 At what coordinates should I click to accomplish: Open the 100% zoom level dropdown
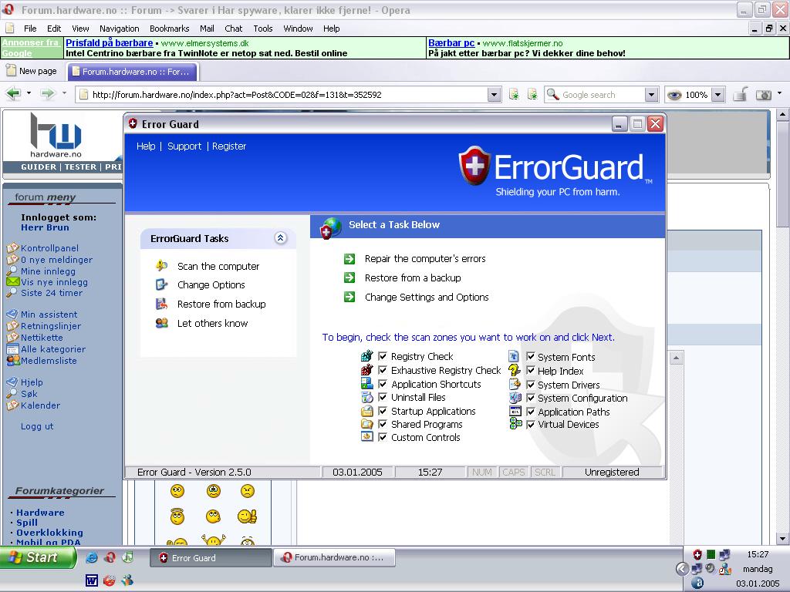point(718,95)
